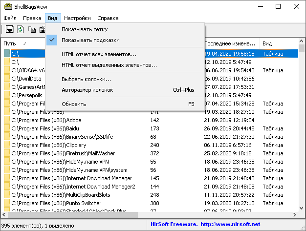
Task: Uncheck 'Показывать подсказки' option
Action: pos(125,40)
